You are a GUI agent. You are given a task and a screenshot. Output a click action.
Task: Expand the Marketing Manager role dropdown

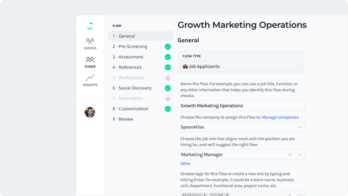[x=300, y=154]
